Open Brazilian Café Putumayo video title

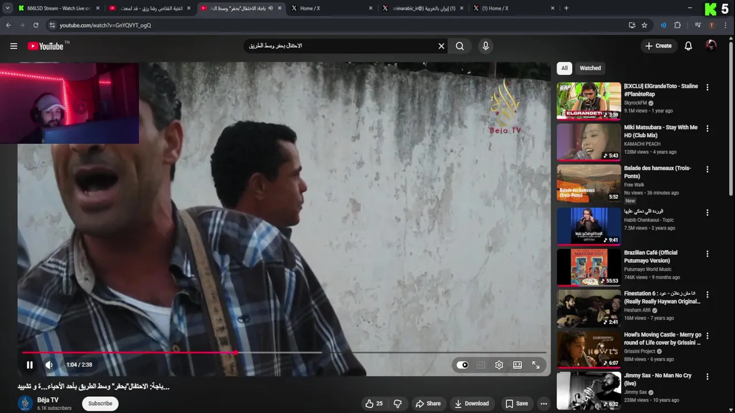[651, 256]
